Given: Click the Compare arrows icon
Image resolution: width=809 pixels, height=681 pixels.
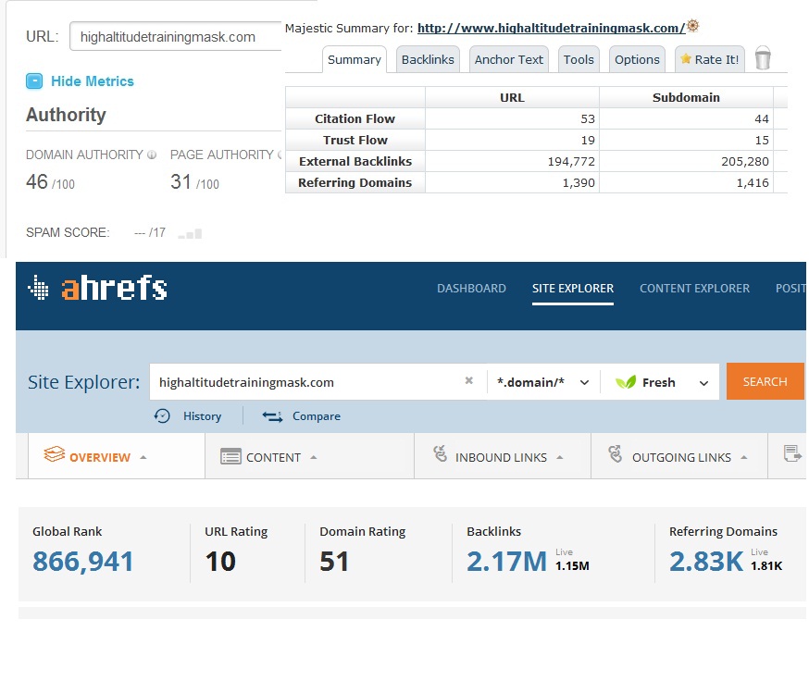Looking at the screenshot, I should click(x=272, y=416).
